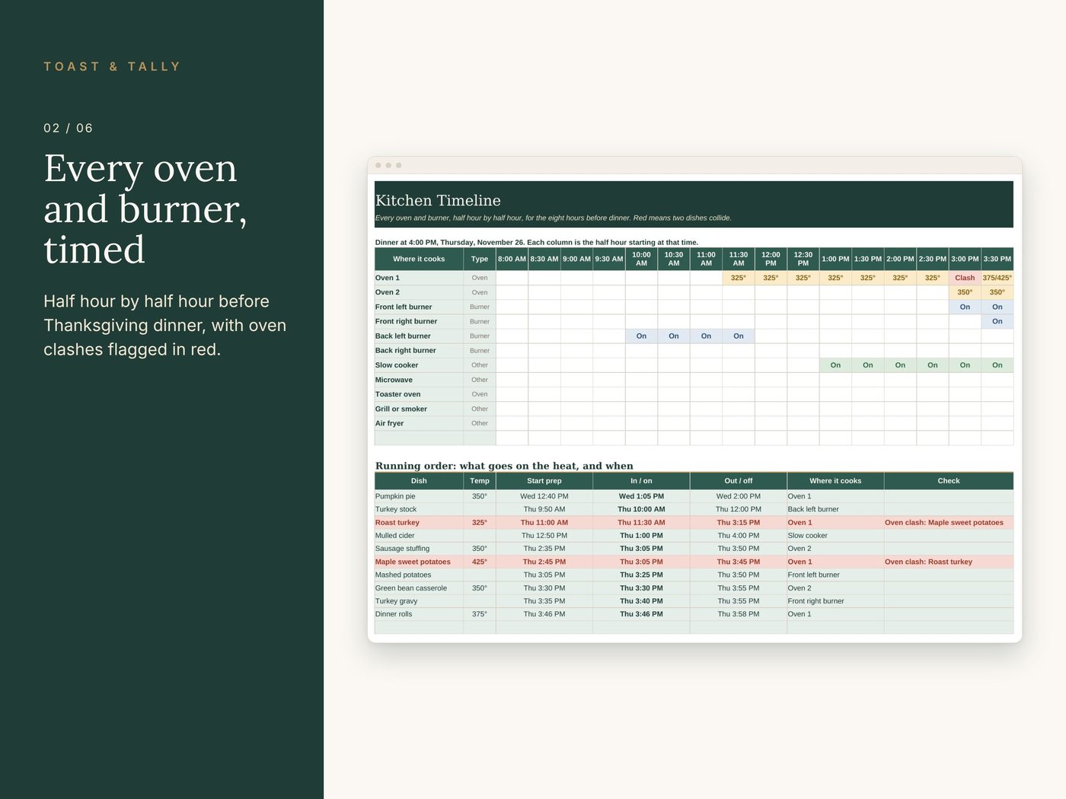Select the Roast turkey dish row

pyautogui.click(x=694, y=523)
